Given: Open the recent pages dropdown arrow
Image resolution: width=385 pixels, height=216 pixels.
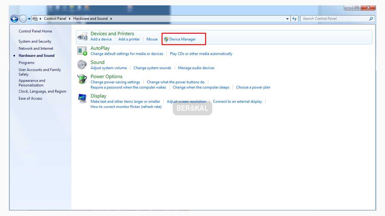Looking at the screenshot, I should coord(29,19).
